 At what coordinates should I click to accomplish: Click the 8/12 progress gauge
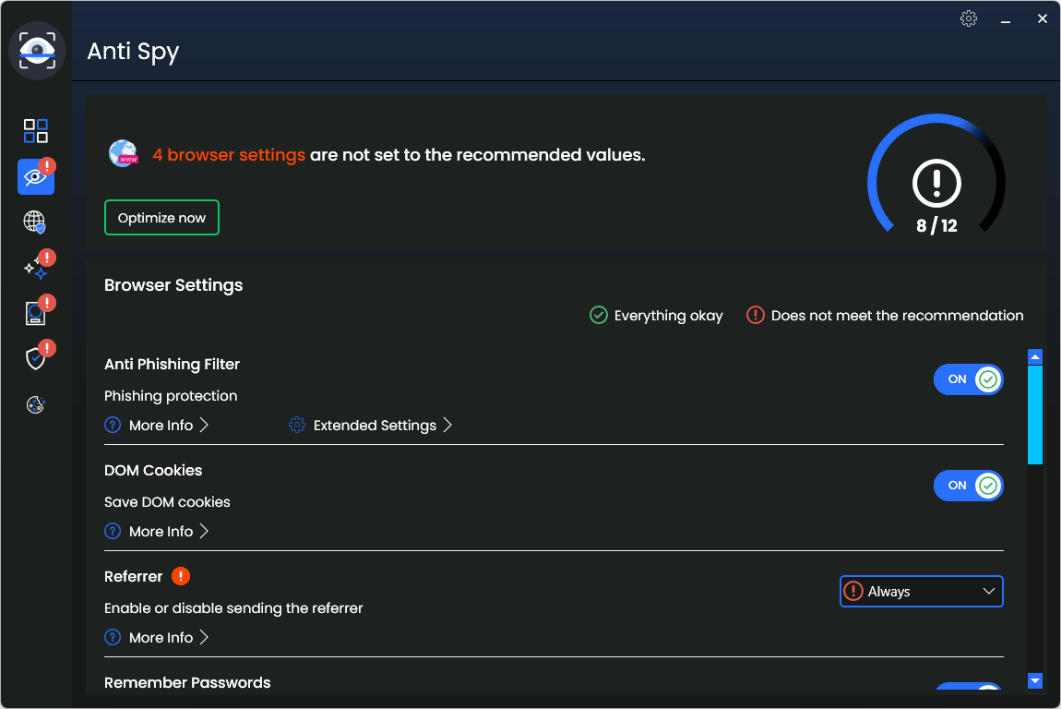click(936, 177)
